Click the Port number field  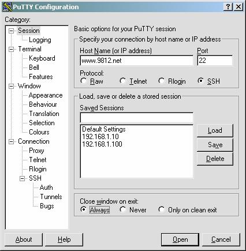tap(215, 61)
